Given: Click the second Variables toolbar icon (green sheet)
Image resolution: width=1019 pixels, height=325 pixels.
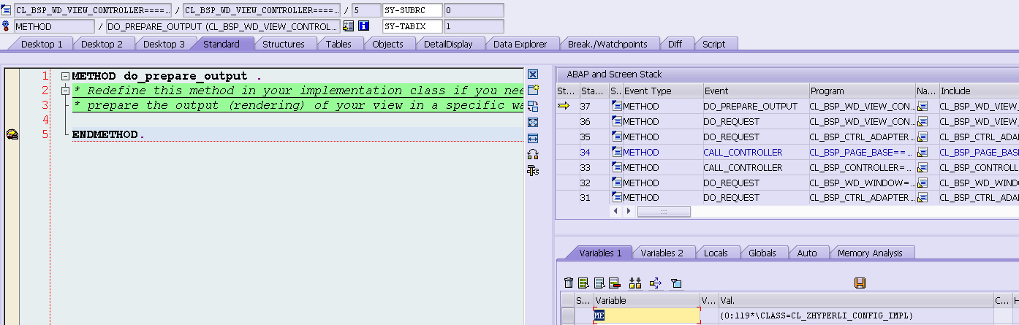Looking at the screenshot, I should (583, 283).
